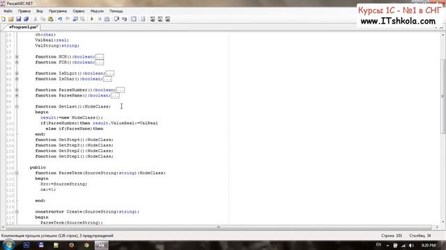The width and height of the screenshot is (446, 250).
Task: Select the Program1.pas editor tab
Action: [x=23, y=27]
